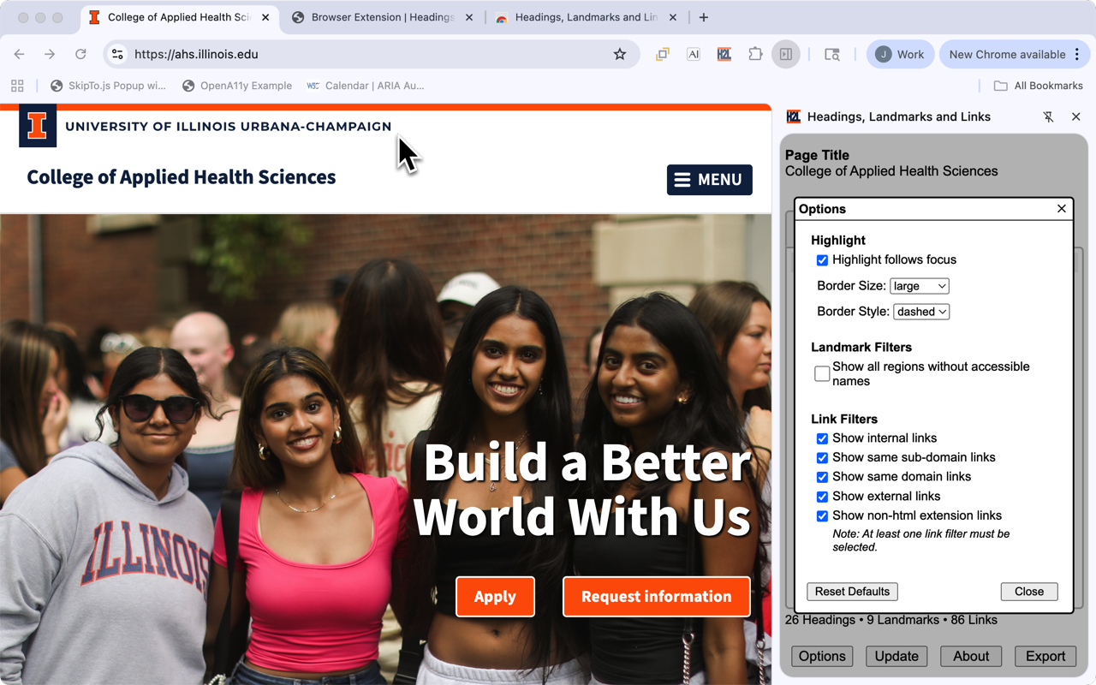Open the bookmarks apps grid icon
The width and height of the screenshot is (1096, 685).
pyautogui.click(x=17, y=86)
